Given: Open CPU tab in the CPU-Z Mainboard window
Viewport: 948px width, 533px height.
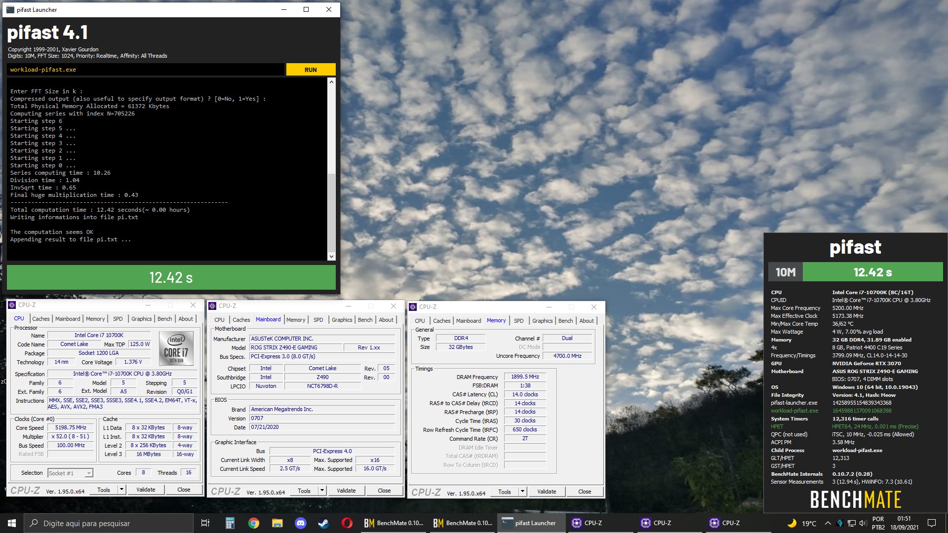Looking at the screenshot, I should pos(219,320).
